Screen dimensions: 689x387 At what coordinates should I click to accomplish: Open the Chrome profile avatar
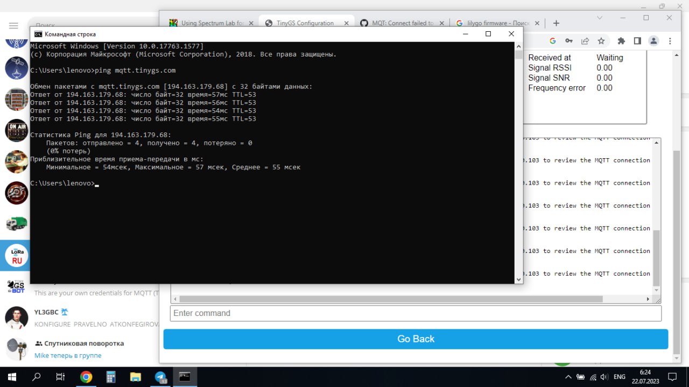tap(653, 41)
